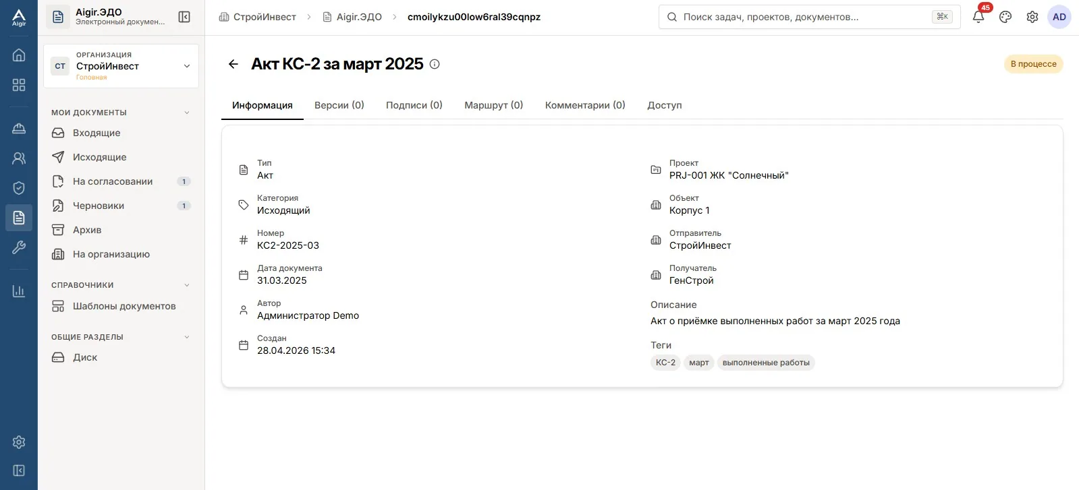Screen dimensions: 1079x490
Task: Open Шаблоны документов
Action: coord(121,306)
